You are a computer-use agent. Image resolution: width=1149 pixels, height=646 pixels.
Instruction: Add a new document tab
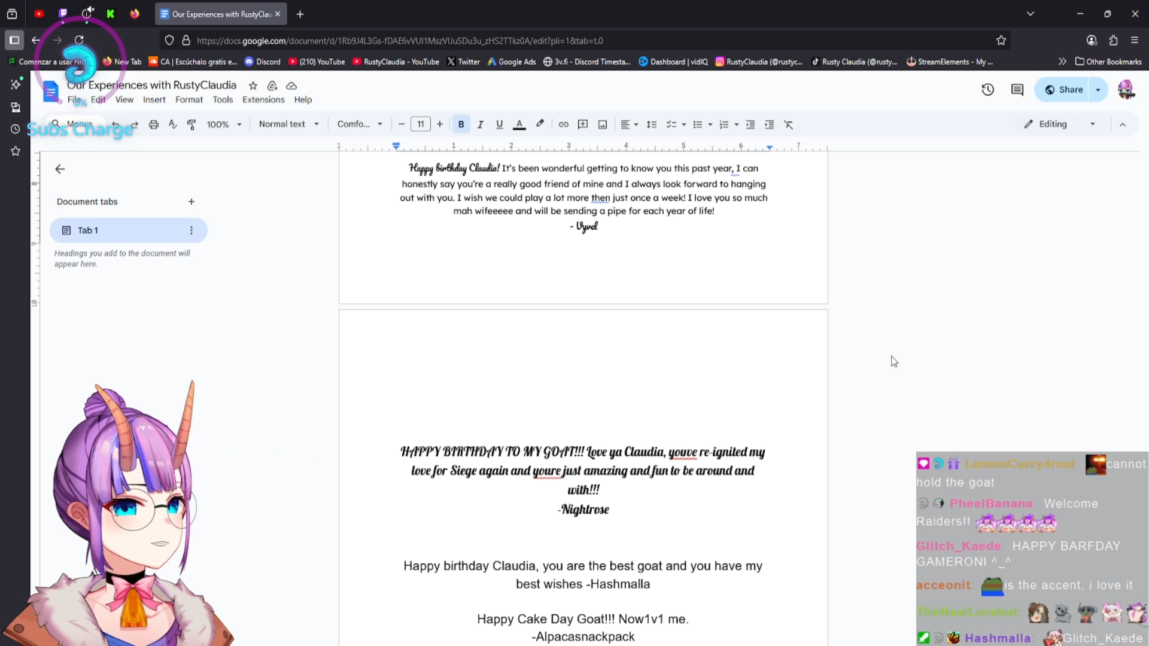click(x=191, y=202)
